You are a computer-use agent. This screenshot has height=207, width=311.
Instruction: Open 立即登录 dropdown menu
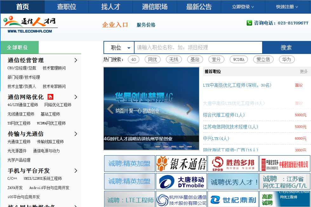(x=243, y=7)
